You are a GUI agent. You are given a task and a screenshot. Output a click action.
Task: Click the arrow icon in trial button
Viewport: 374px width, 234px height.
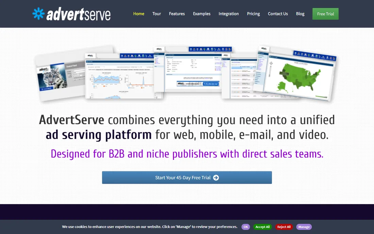[216, 178]
